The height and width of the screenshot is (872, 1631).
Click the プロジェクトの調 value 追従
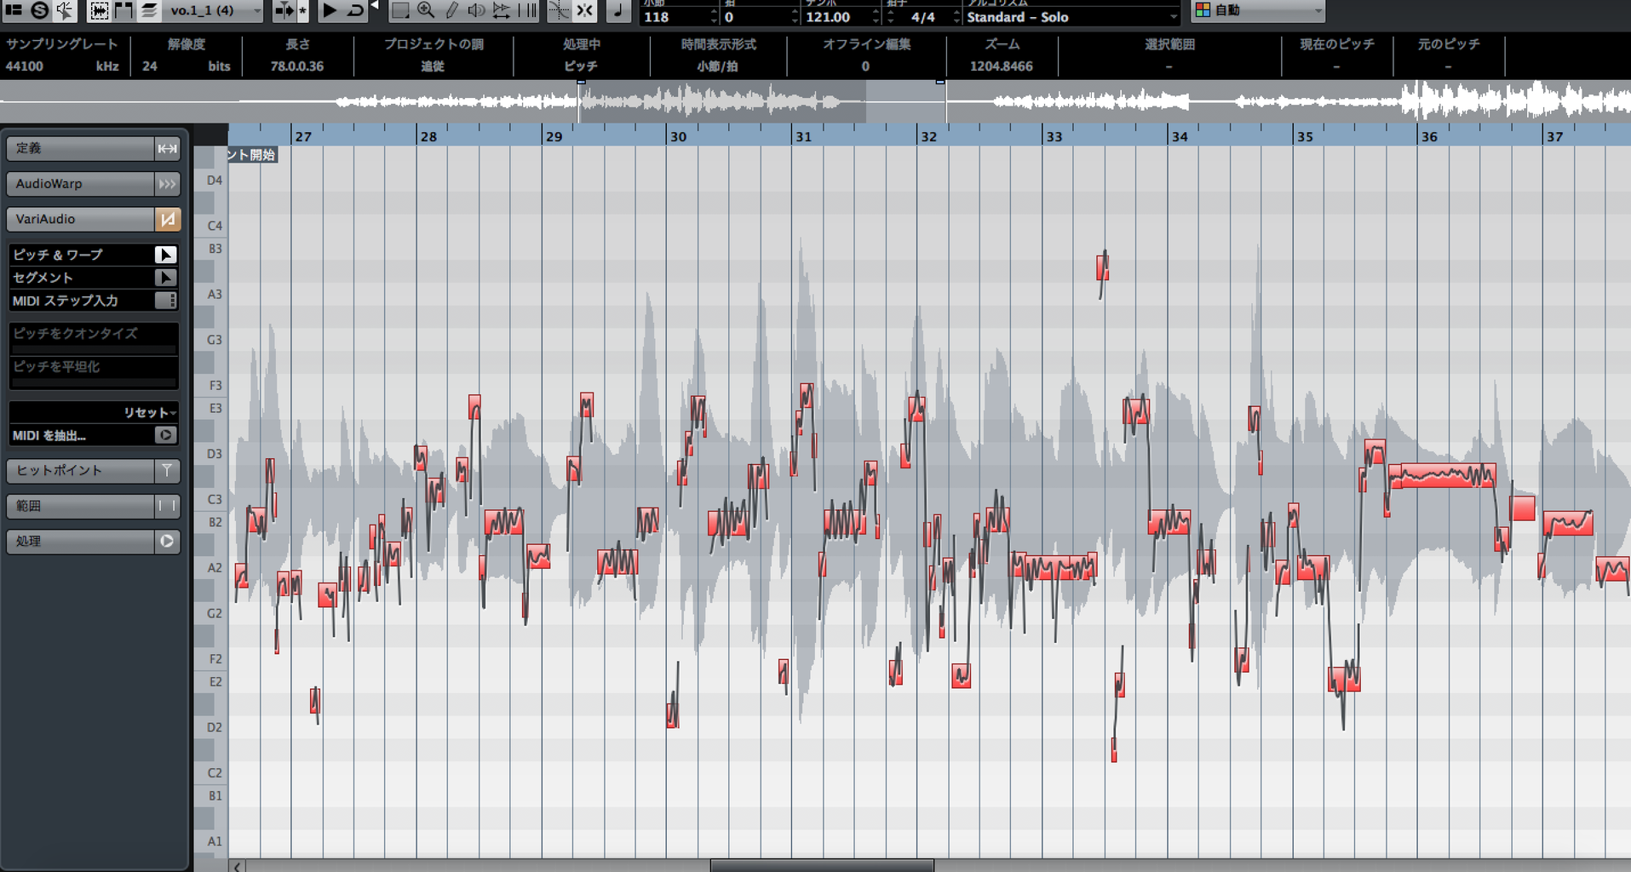[433, 66]
